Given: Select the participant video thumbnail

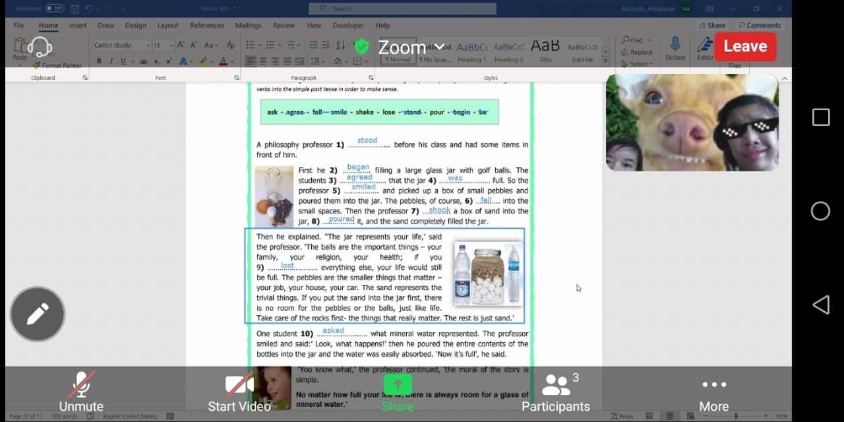Looking at the screenshot, I should [x=692, y=122].
